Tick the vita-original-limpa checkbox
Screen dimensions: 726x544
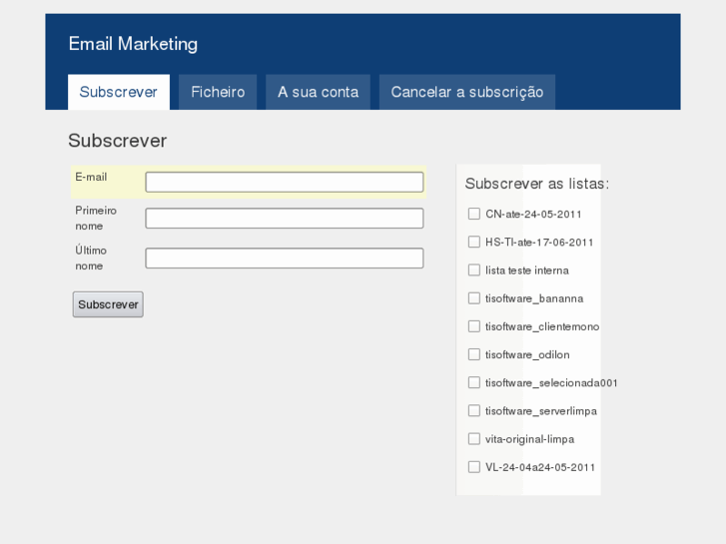click(x=474, y=439)
